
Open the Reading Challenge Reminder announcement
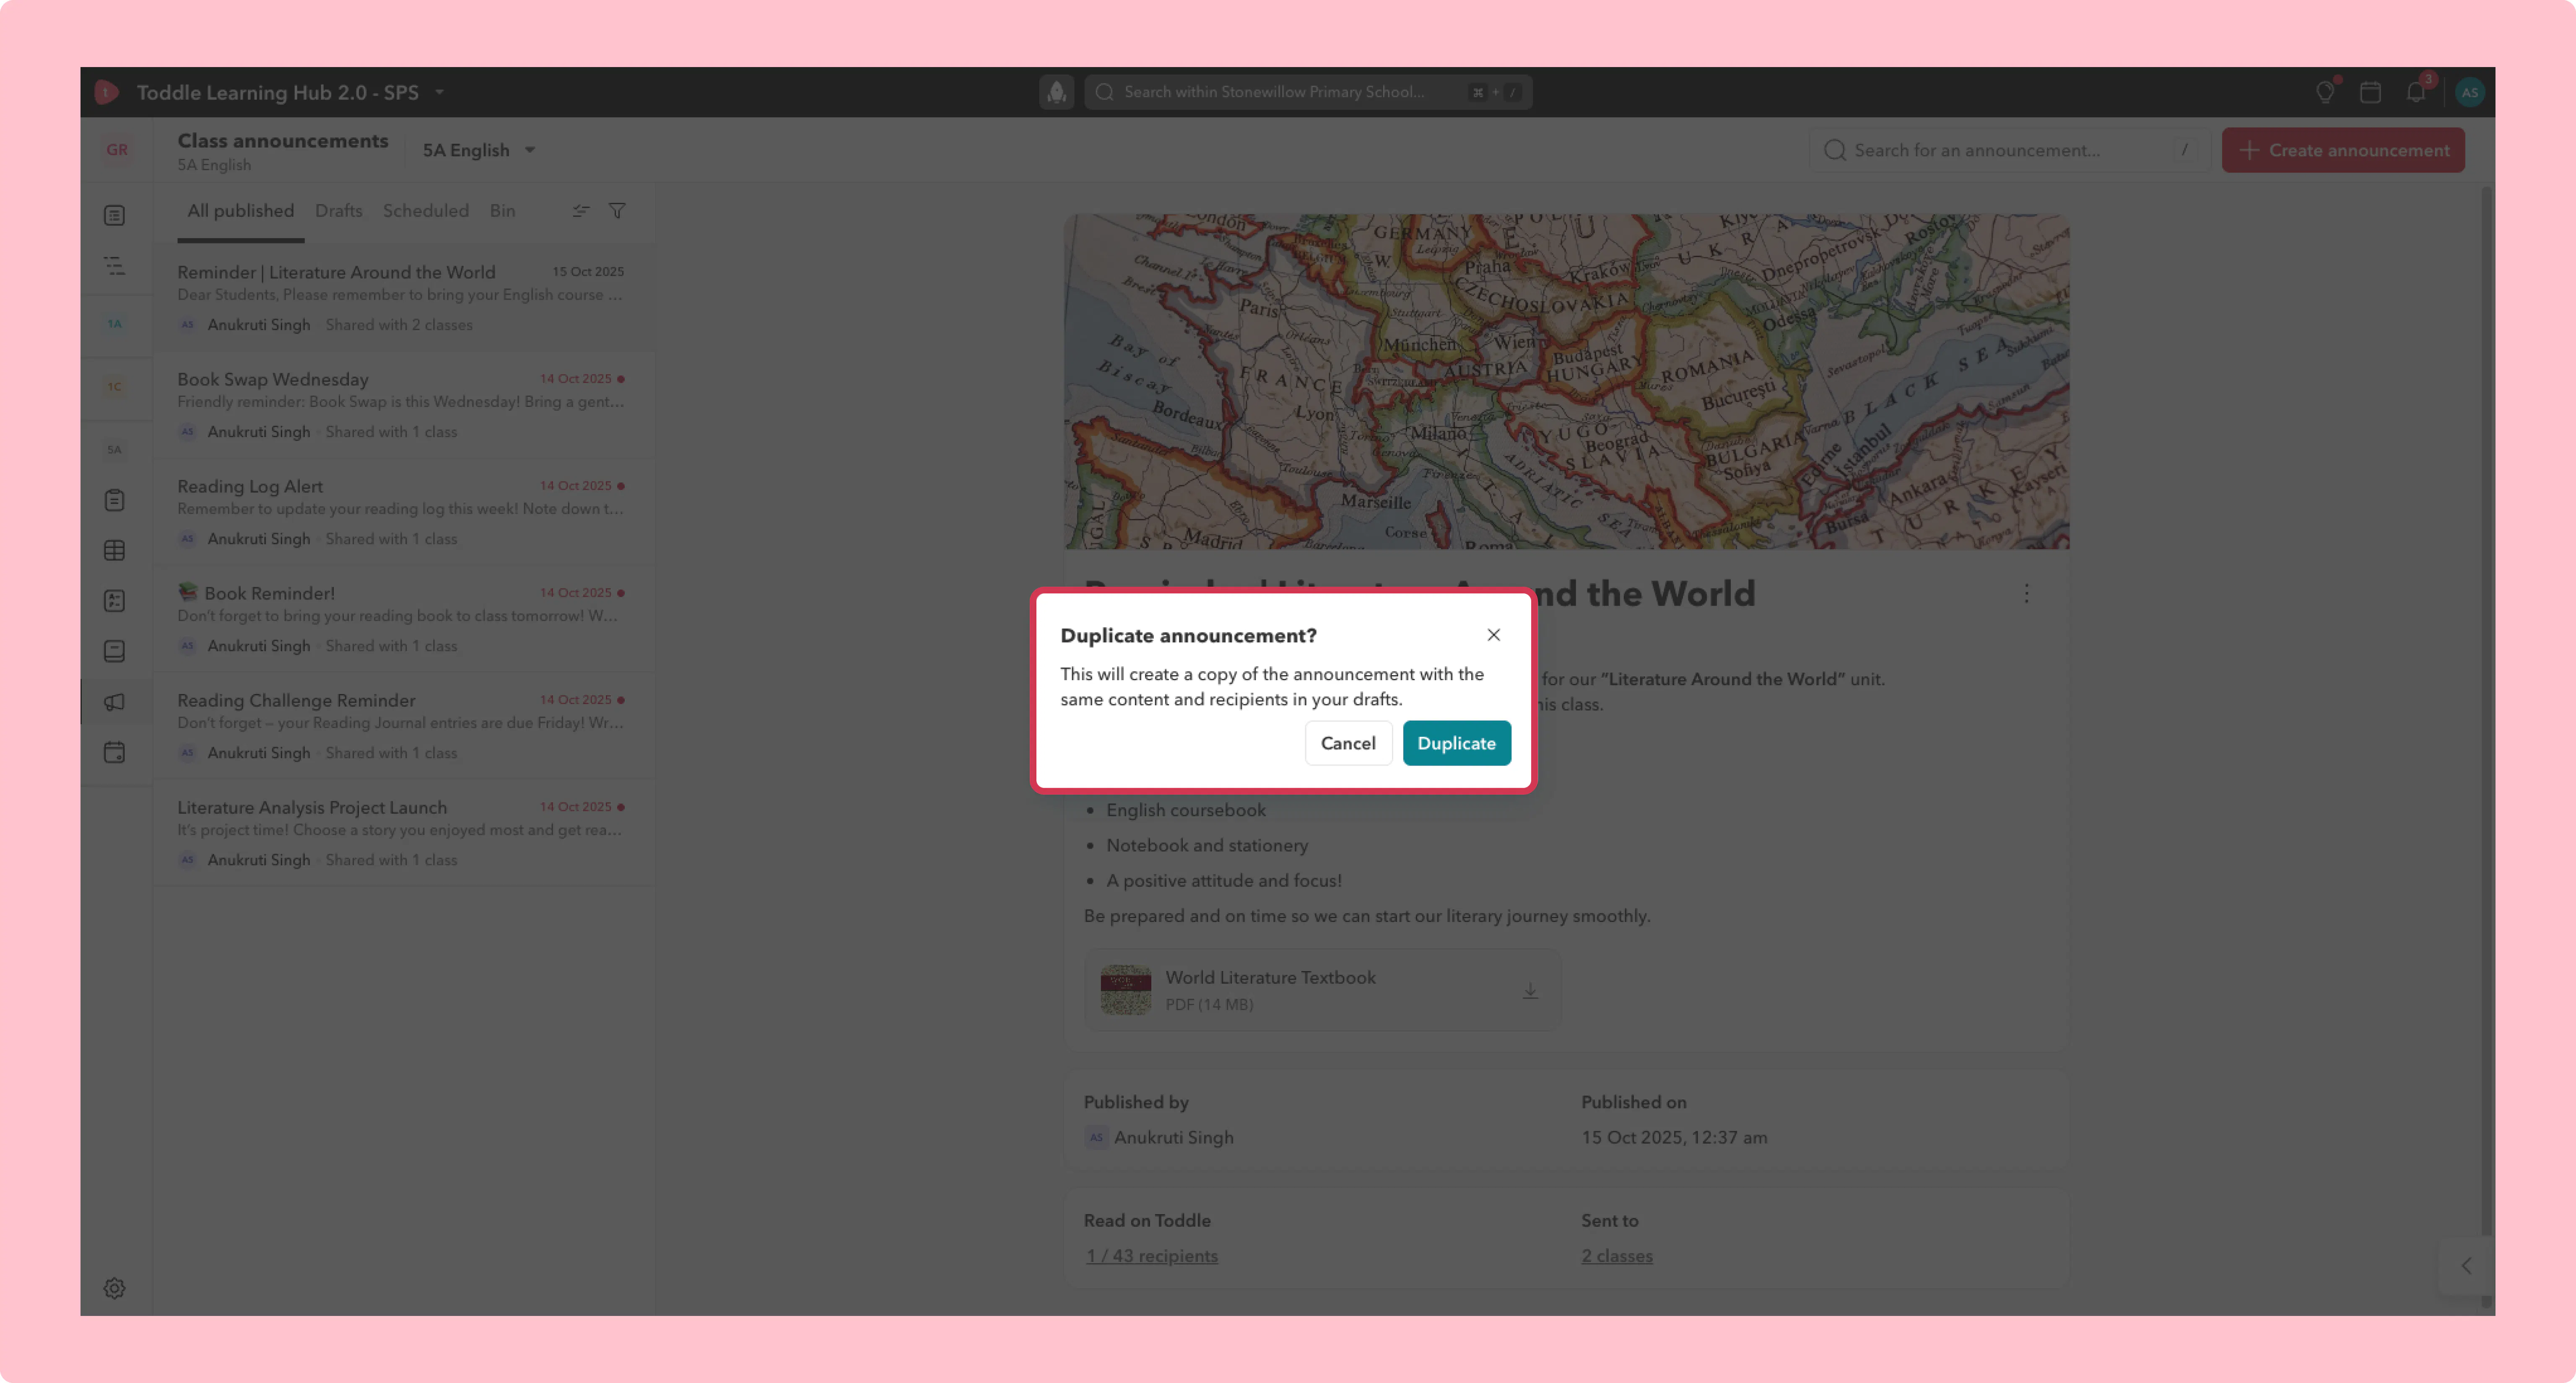pos(404,725)
